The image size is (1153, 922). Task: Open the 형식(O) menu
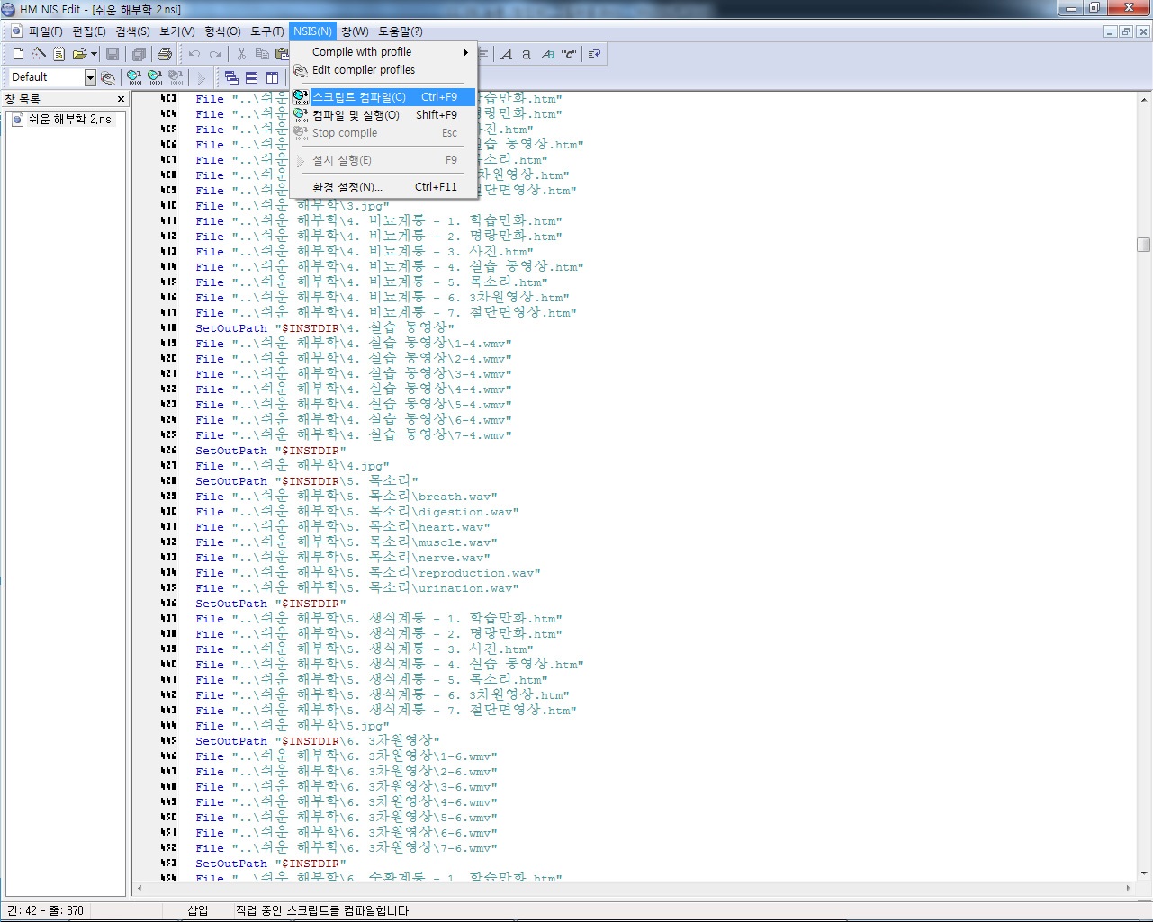[222, 31]
